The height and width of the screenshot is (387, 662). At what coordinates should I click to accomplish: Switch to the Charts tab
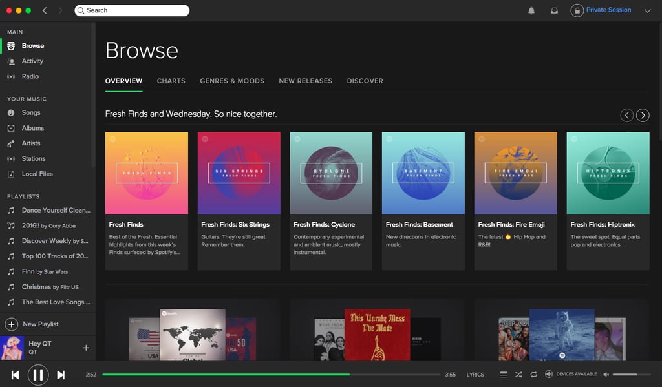coord(171,81)
